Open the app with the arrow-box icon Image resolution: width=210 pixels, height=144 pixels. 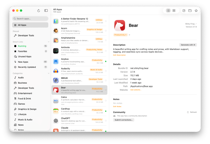pyautogui.click(x=184, y=10)
